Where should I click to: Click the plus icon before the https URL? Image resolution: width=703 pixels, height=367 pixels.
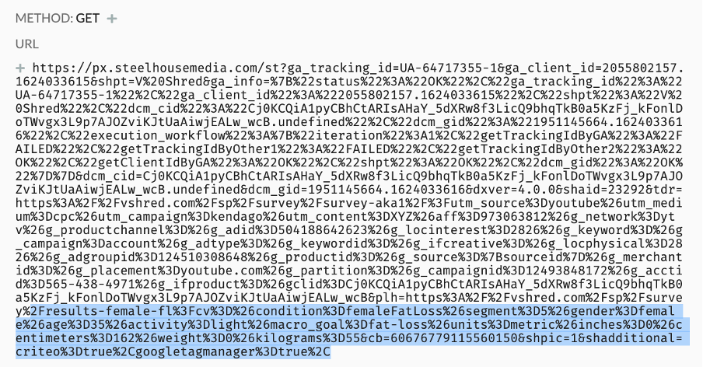[x=20, y=68]
